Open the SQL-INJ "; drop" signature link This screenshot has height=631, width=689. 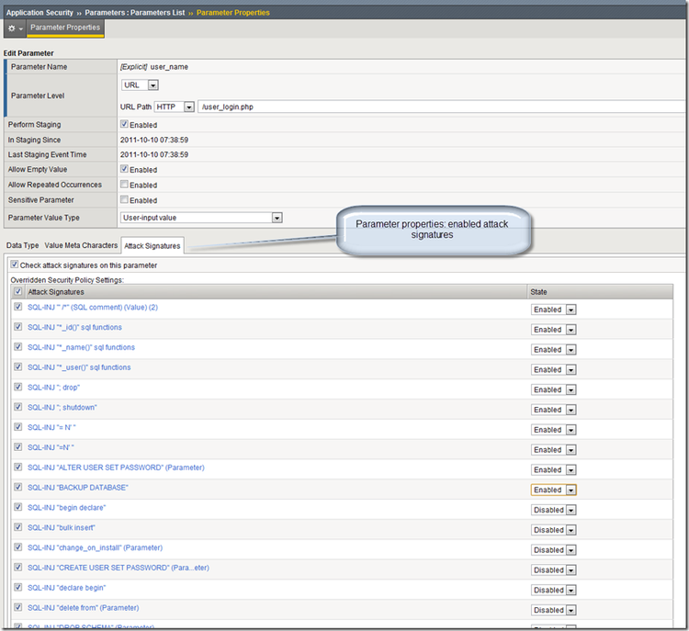pyautogui.click(x=53, y=387)
